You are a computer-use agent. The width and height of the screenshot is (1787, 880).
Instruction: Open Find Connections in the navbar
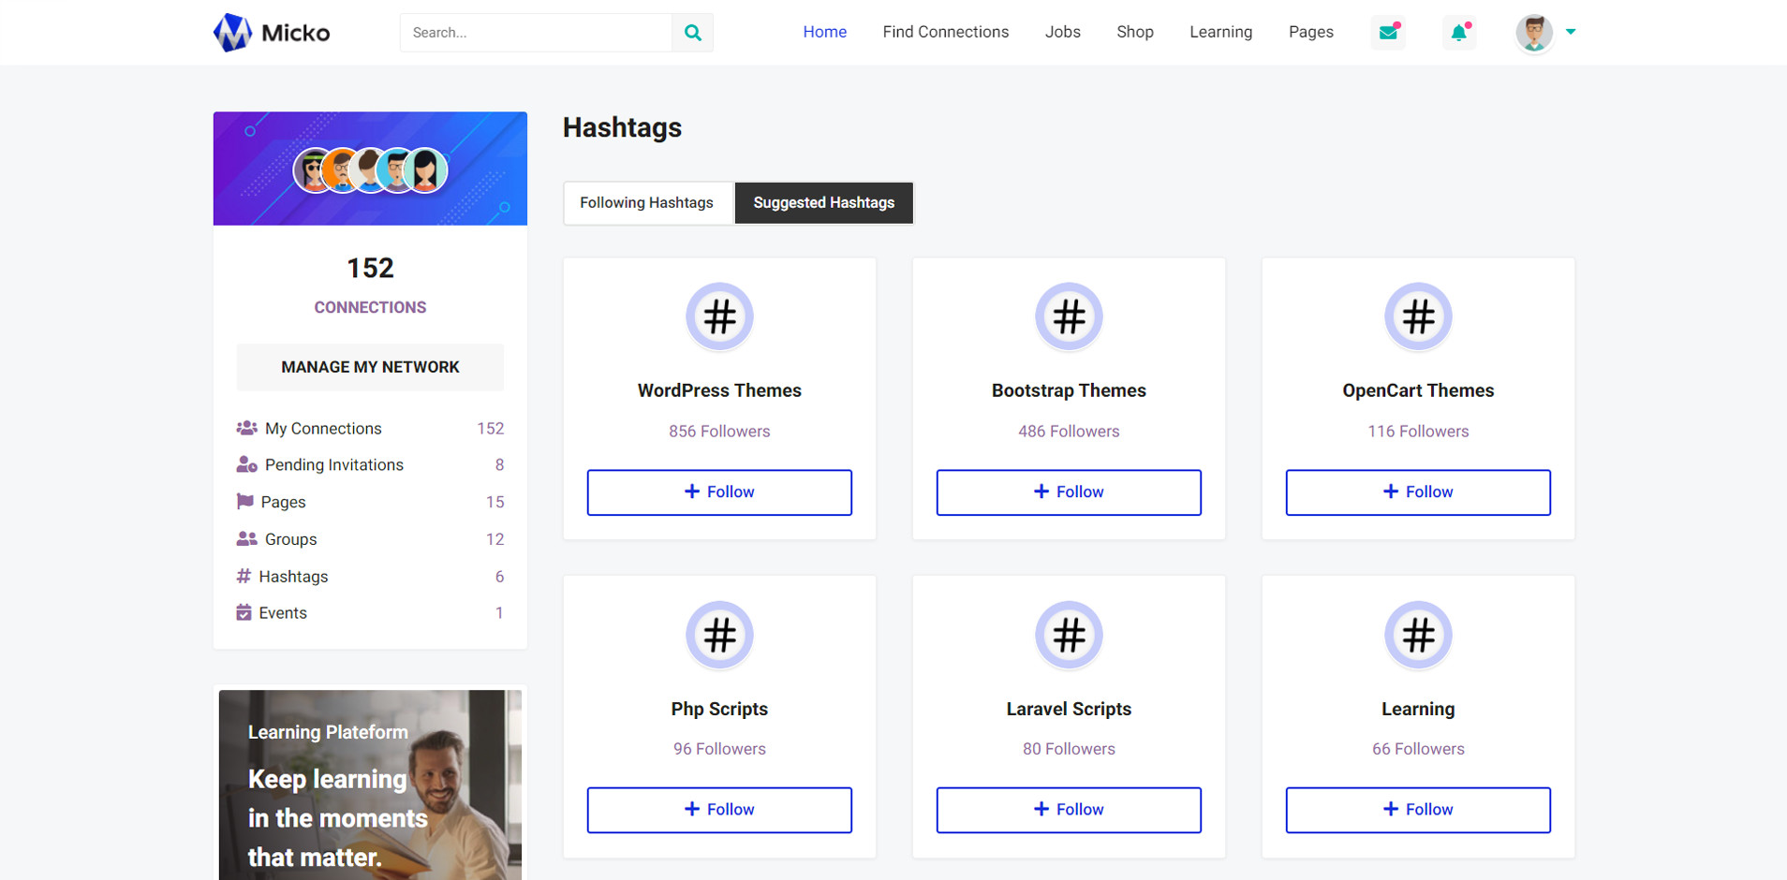click(x=945, y=33)
